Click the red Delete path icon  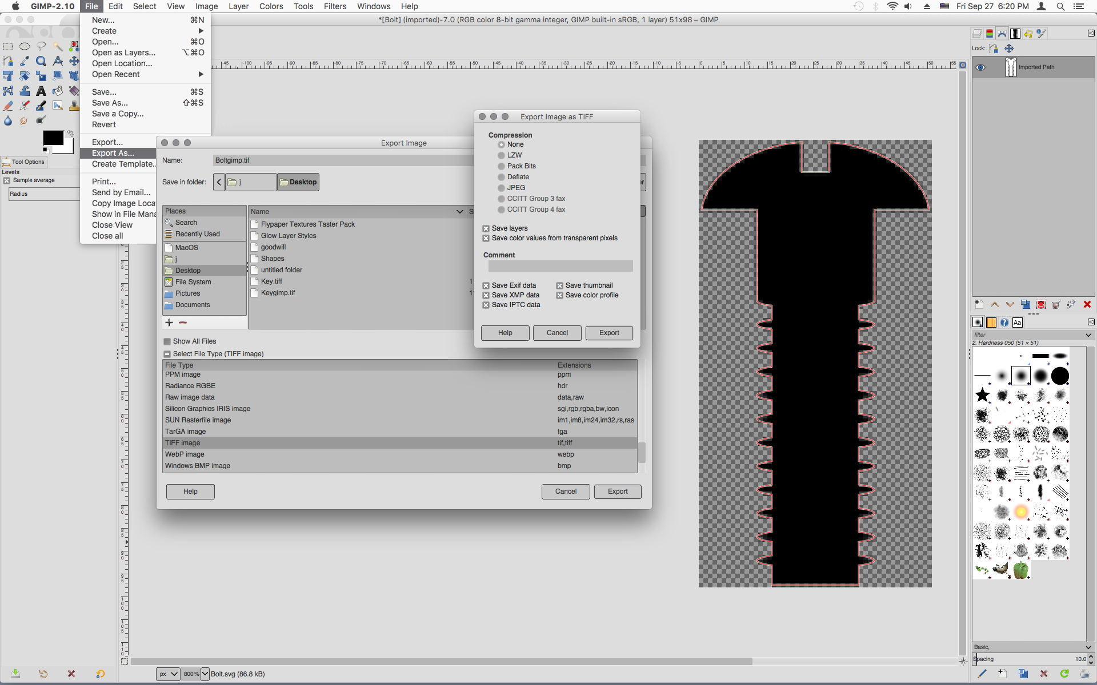(x=1087, y=305)
